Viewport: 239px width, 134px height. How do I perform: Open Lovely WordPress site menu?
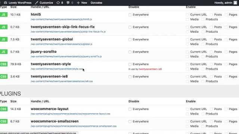(x=18, y=3)
